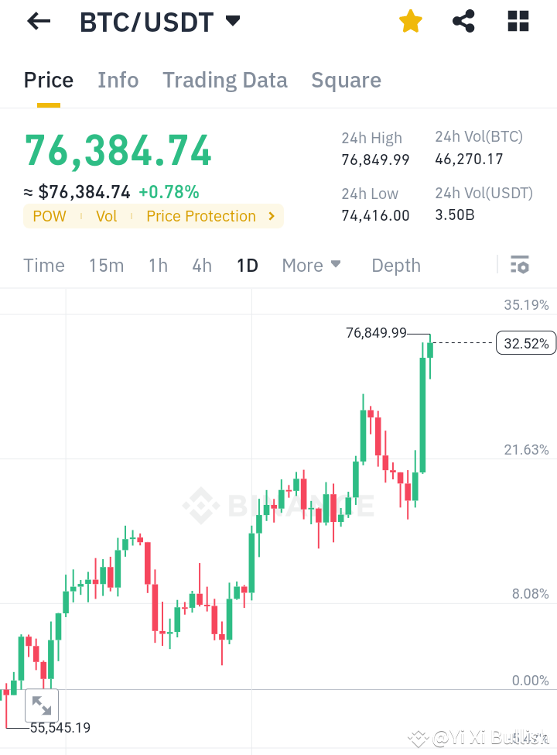Select the 4h candlestick interval
The height and width of the screenshot is (755, 557).
click(201, 265)
